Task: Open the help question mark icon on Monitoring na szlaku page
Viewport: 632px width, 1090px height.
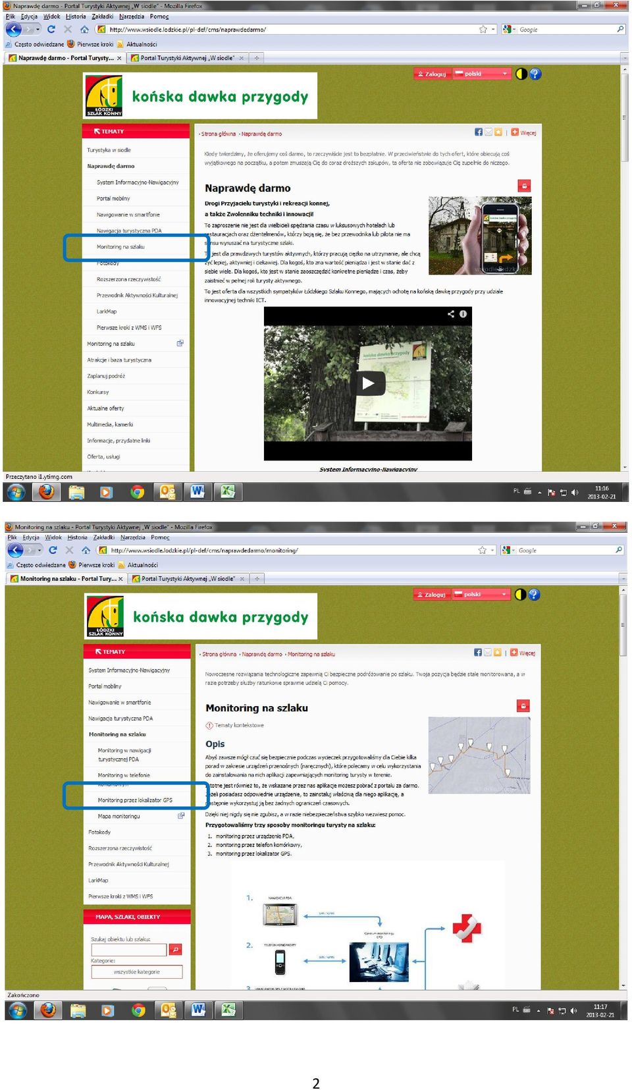Action: click(534, 594)
